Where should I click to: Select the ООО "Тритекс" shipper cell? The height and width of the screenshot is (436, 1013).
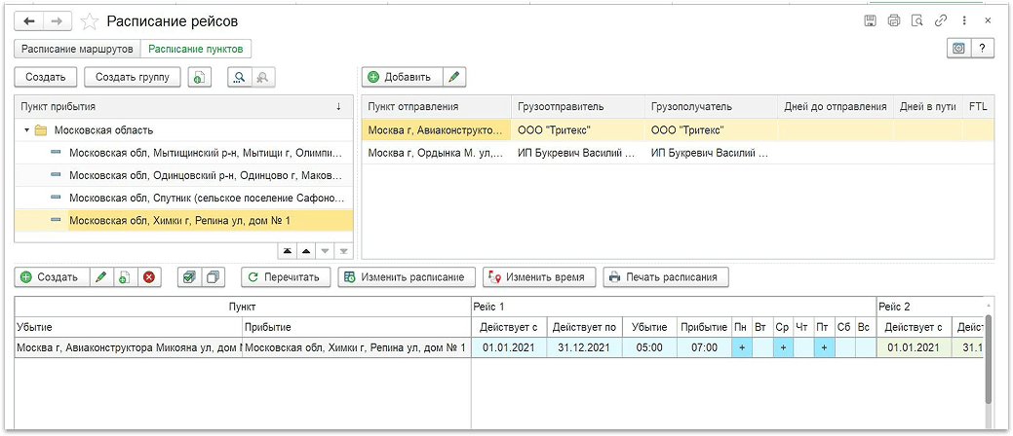tap(577, 130)
